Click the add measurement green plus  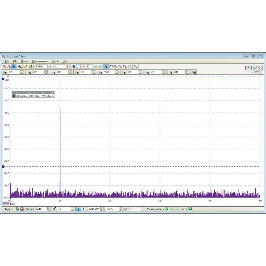pos(167,209)
